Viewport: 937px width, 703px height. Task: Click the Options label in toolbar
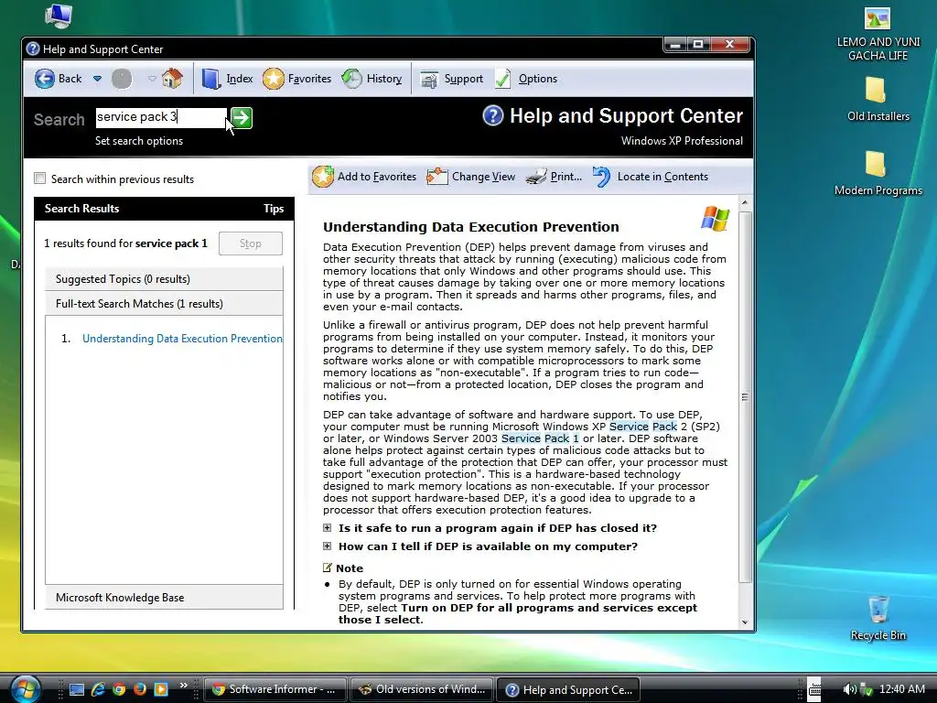(x=538, y=79)
